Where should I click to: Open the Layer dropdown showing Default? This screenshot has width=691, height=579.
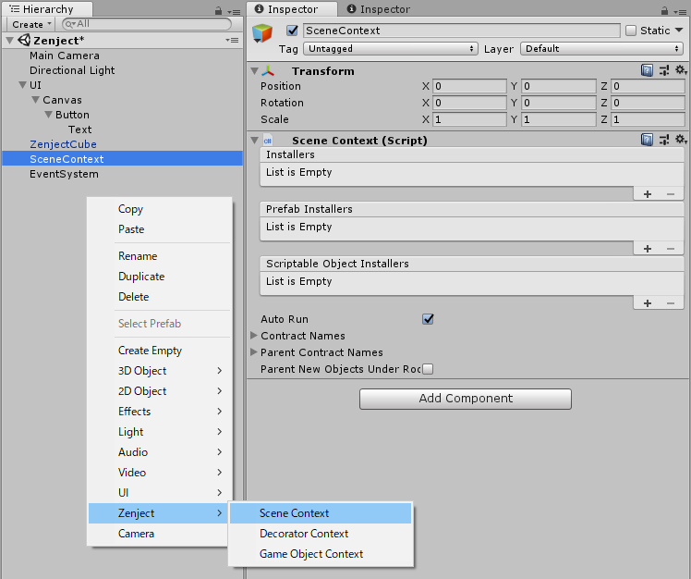[601, 48]
